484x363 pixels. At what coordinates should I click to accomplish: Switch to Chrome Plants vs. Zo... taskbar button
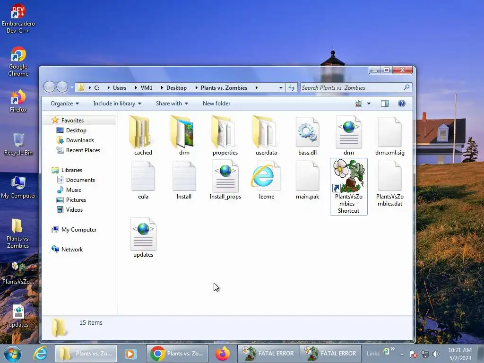[x=177, y=354]
